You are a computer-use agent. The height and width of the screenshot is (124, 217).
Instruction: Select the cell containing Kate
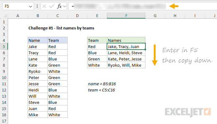point(38,65)
